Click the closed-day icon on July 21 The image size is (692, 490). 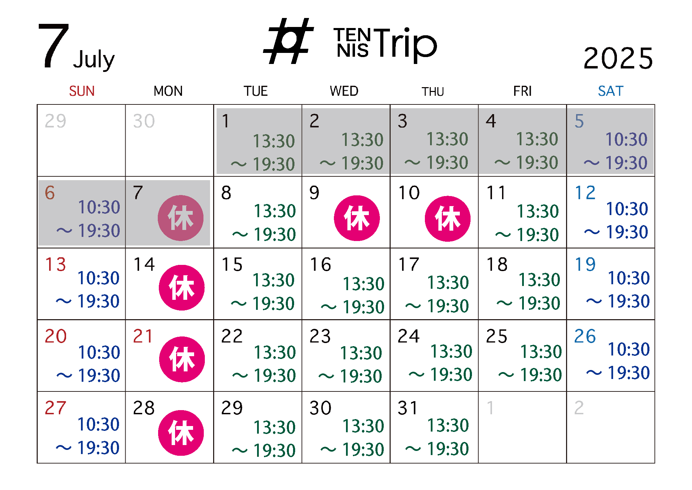point(182,359)
